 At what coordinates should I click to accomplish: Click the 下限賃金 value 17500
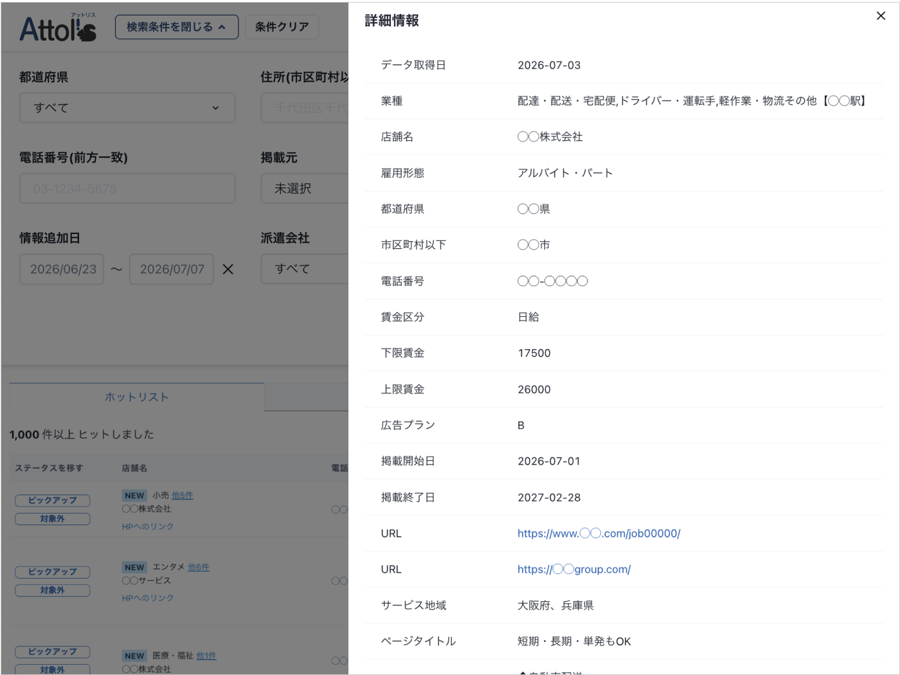pyautogui.click(x=534, y=354)
